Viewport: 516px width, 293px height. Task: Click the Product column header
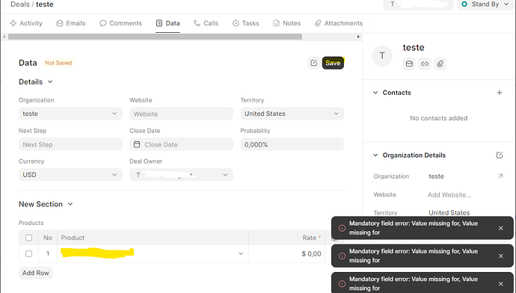tap(153, 238)
